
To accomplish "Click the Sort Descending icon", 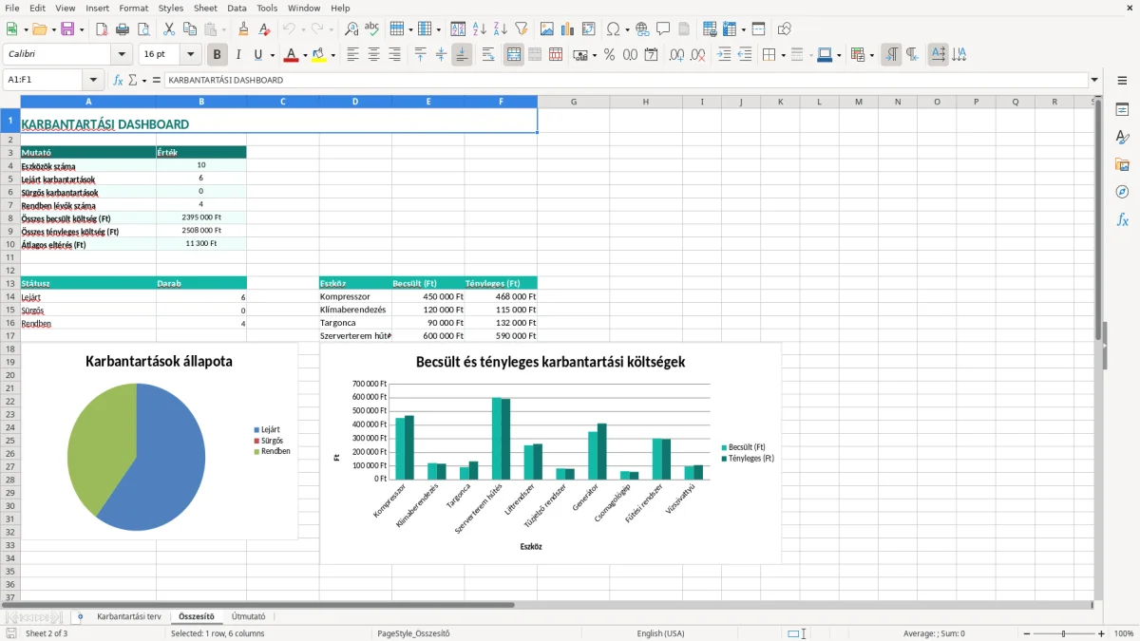I will pyautogui.click(x=500, y=29).
